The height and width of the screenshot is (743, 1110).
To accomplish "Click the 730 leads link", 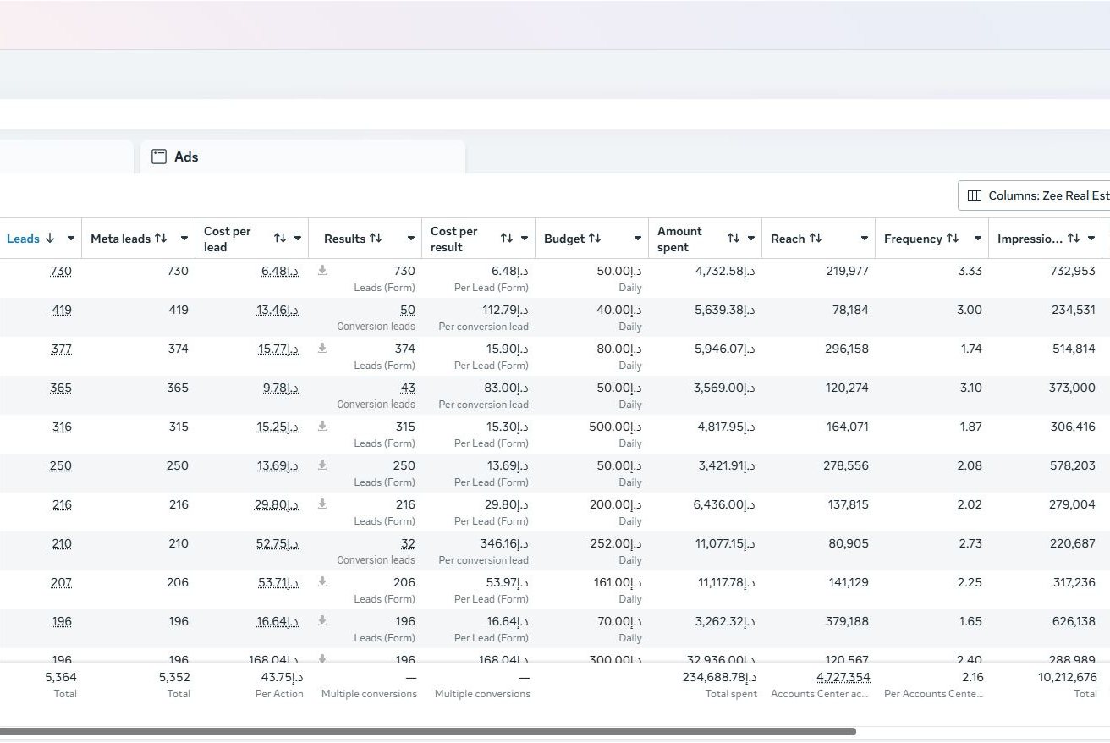I will click(x=61, y=272).
